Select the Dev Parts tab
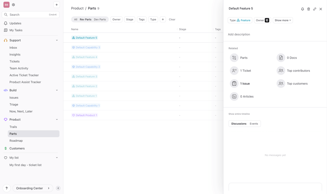This screenshot has width=327, height=194. (100, 19)
